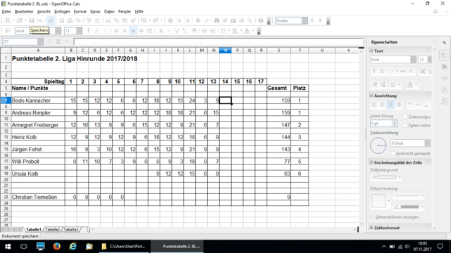Click the Cut scissors icon

[x=108, y=20]
